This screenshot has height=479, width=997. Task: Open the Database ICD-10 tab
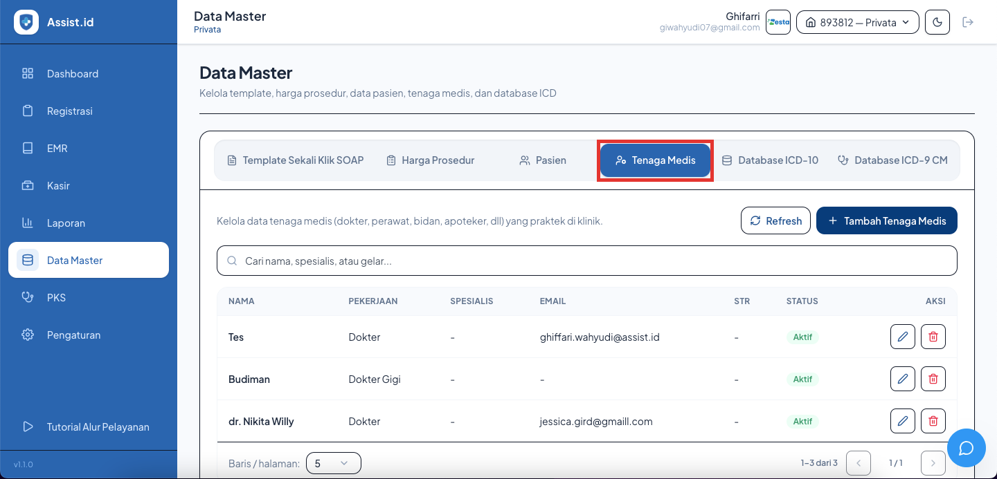(770, 160)
